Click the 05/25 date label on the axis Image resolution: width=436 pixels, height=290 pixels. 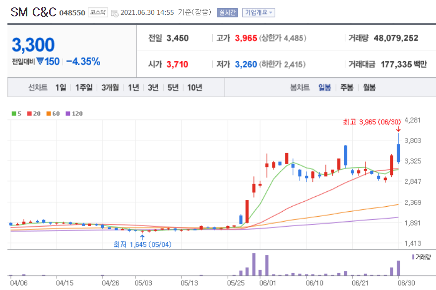[x=236, y=283]
